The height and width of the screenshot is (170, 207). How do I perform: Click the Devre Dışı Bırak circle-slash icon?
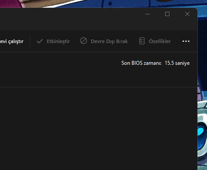click(x=83, y=41)
